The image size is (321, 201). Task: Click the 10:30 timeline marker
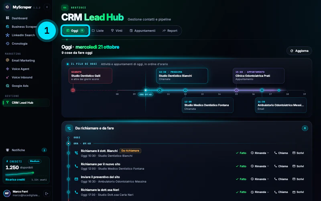click(x=160, y=90)
